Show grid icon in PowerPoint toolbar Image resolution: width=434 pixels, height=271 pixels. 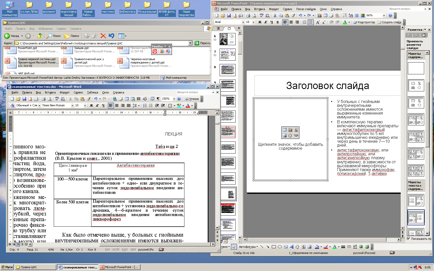357,15
